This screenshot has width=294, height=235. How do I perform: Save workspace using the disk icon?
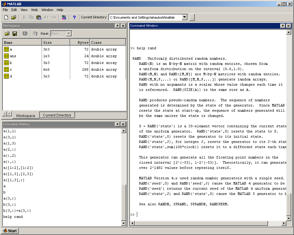click(x=15, y=34)
